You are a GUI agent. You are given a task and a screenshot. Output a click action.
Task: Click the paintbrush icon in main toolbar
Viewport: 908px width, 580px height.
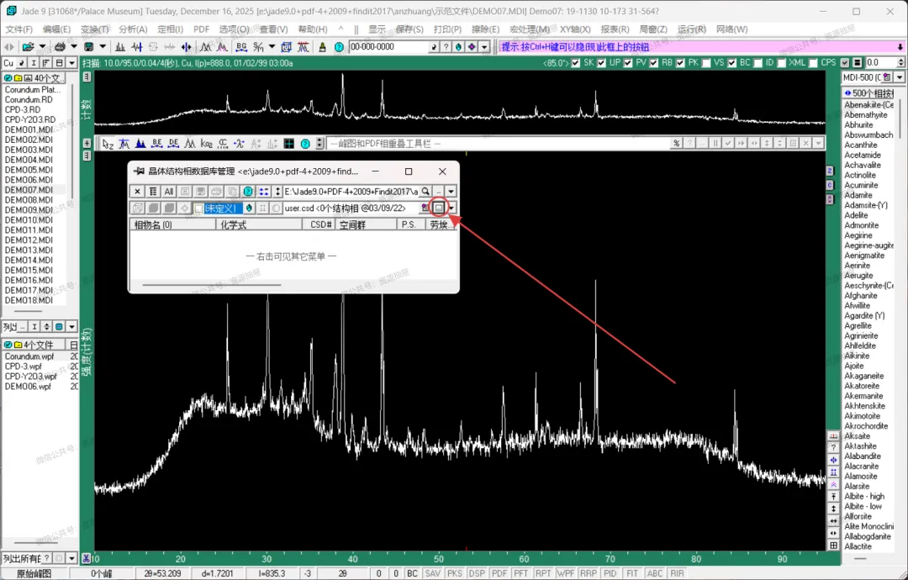point(323,47)
